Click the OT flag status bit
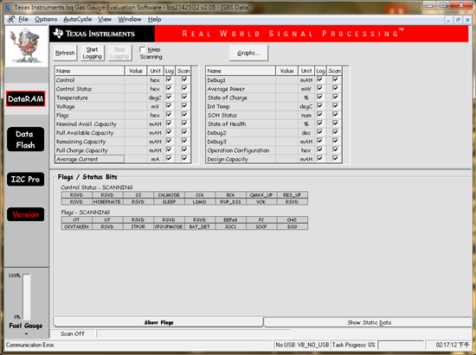This screenshot has height=355, width=476. tap(76, 220)
